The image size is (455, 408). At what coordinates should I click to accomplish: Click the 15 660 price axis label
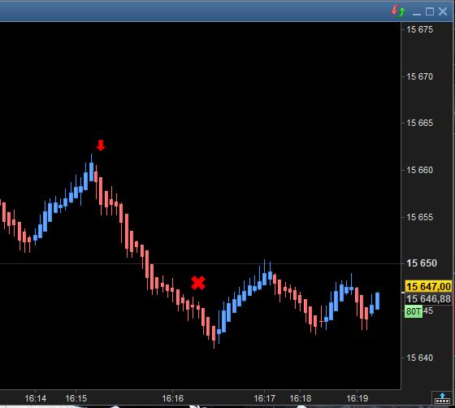tap(420, 170)
